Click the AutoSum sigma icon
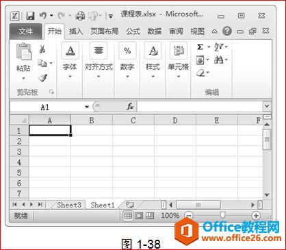The image size is (286, 250). pyautogui.click(x=200, y=47)
